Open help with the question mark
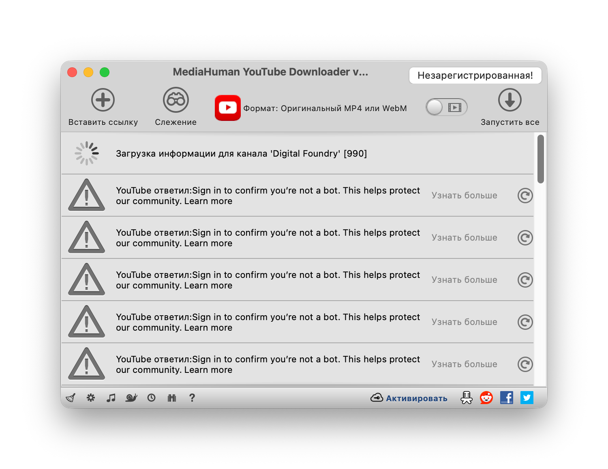608x469 pixels. pyautogui.click(x=192, y=398)
